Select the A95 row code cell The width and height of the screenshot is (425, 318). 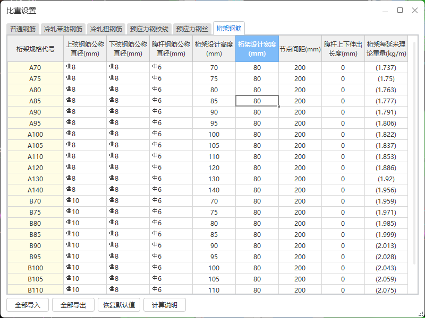(36, 123)
